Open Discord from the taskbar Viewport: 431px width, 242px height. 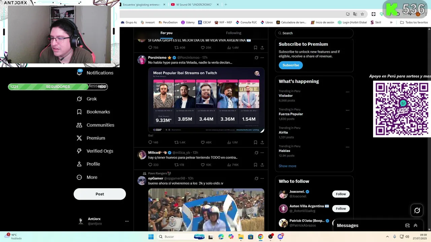pos(280,237)
